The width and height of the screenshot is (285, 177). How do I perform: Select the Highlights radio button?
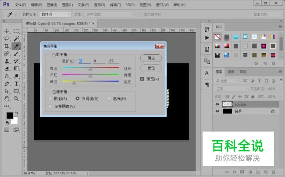pos(109,99)
